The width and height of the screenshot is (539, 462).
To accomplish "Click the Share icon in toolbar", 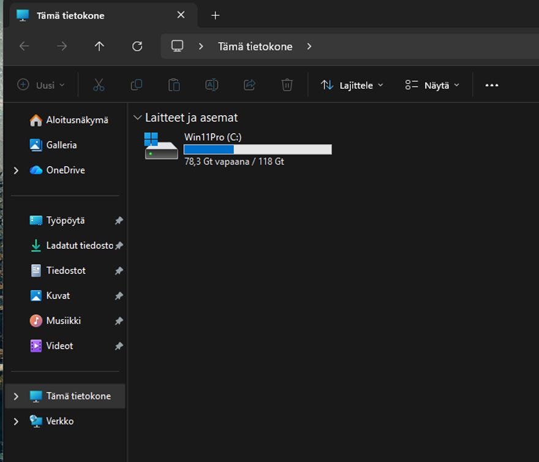I will [x=249, y=85].
